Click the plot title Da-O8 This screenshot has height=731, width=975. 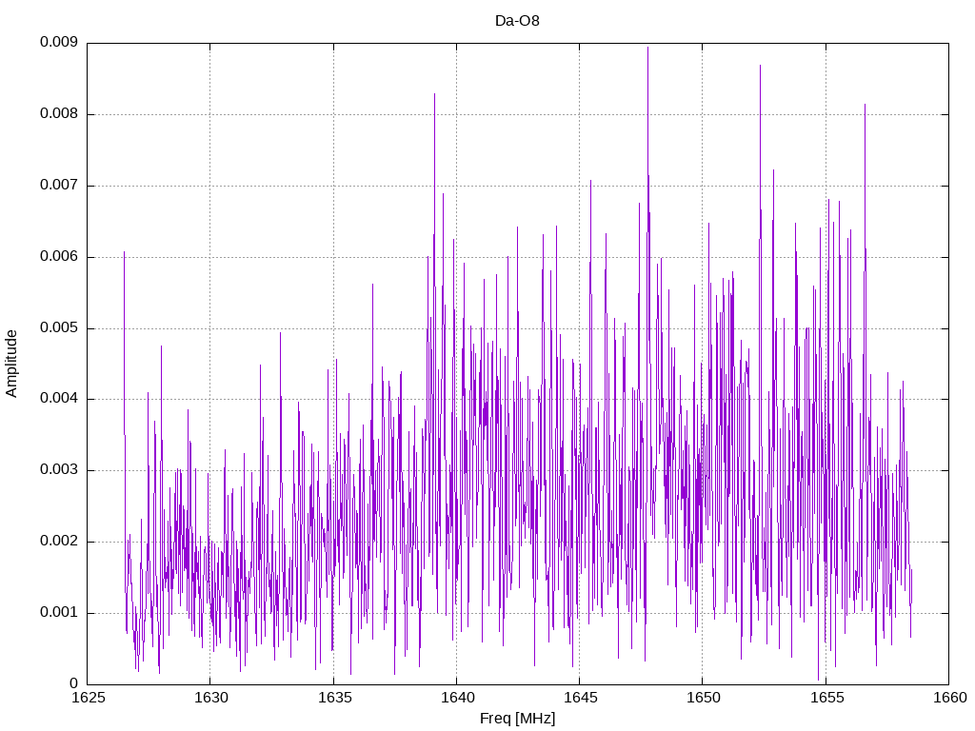click(x=517, y=21)
